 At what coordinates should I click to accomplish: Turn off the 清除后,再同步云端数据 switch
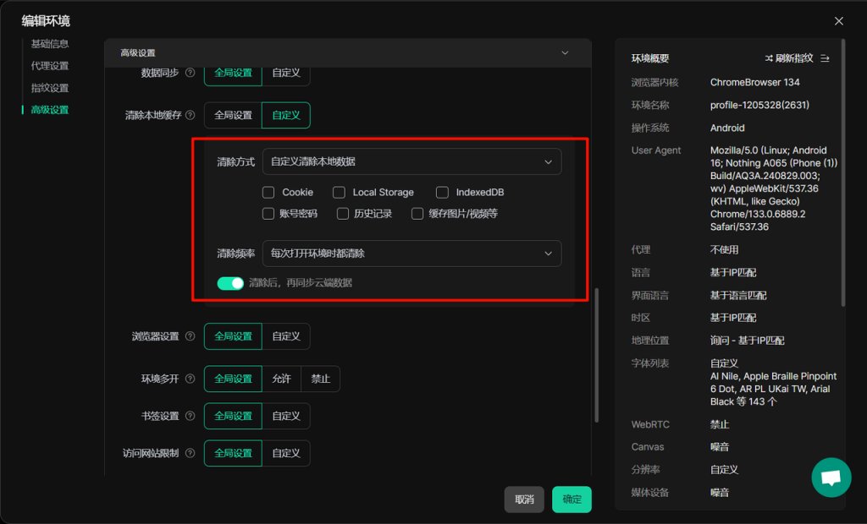pos(230,283)
